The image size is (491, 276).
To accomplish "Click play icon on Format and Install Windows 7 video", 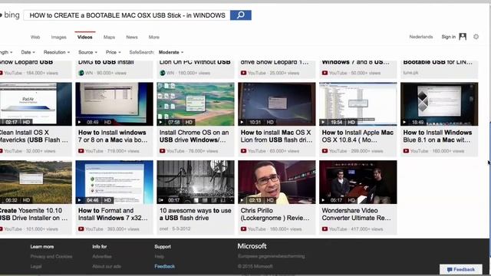I will point(80,200).
